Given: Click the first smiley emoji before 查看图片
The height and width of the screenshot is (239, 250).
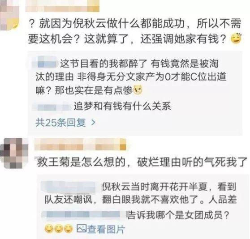Looking at the screenshot, I should (x=49, y=229).
